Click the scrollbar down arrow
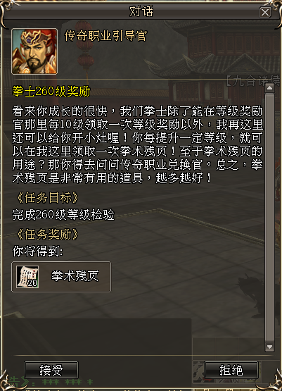The image size is (282, 391). click(269, 347)
